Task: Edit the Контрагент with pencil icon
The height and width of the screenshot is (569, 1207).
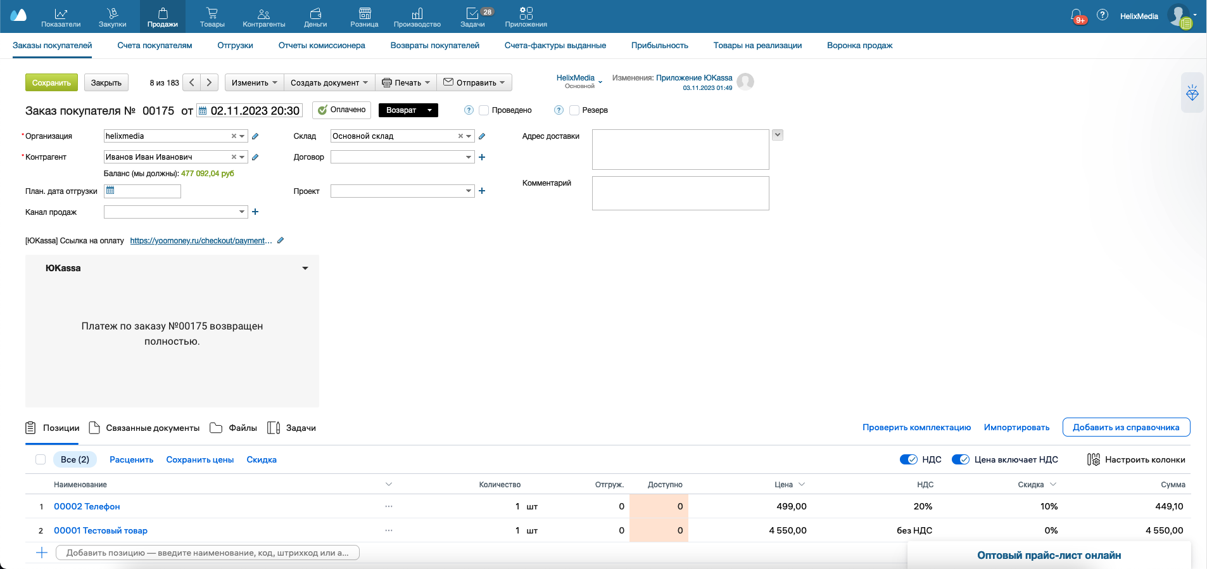Action: 255,157
